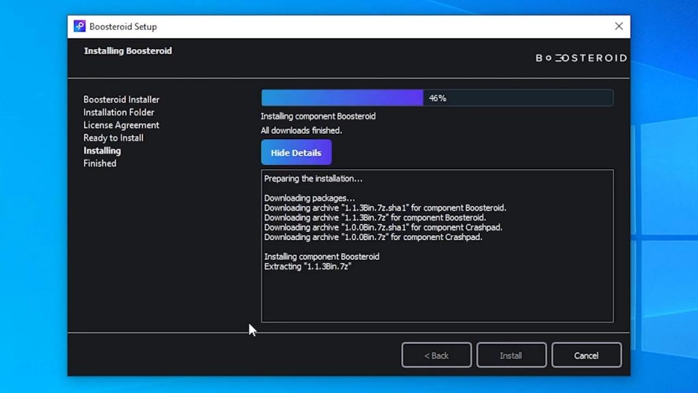Close the Boosteroid Setup window
The width and height of the screenshot is (698, 393).
pos(619,27)
